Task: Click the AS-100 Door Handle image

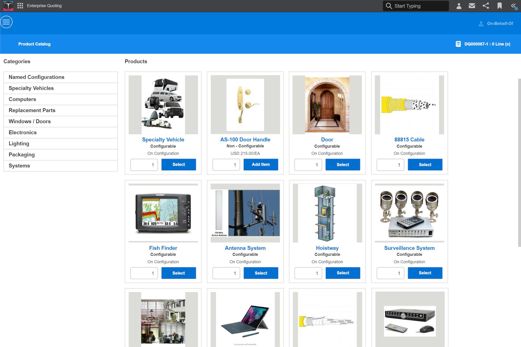Action: tap(245, 105)
